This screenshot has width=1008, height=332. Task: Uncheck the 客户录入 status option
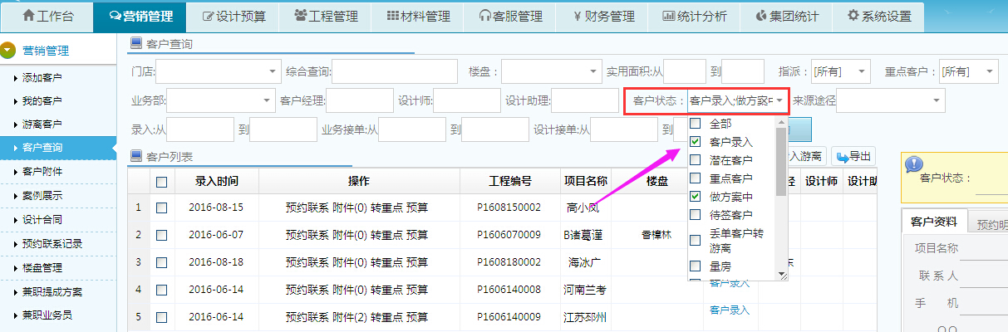(x=695, y=142)
